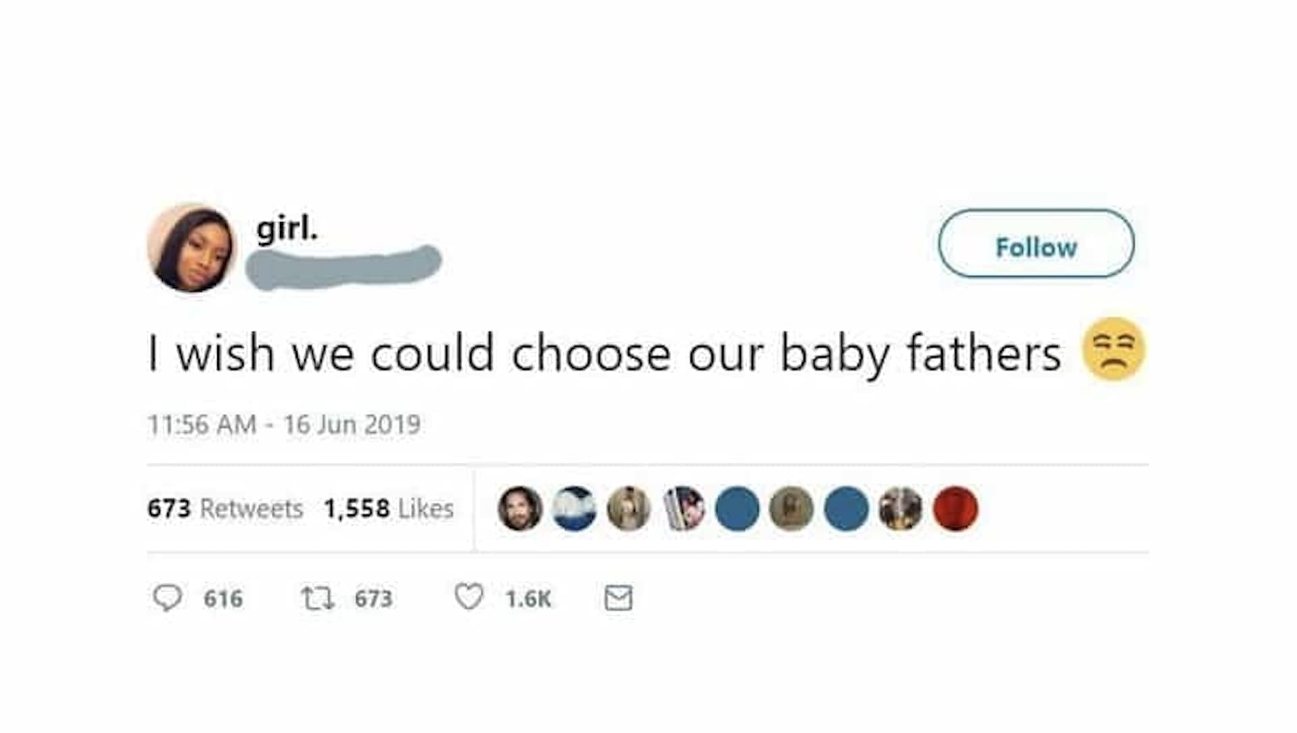Click the Follow button
Image resolution: width=1297 pixels, height=733 pixels.
(x=1035, y=244)
